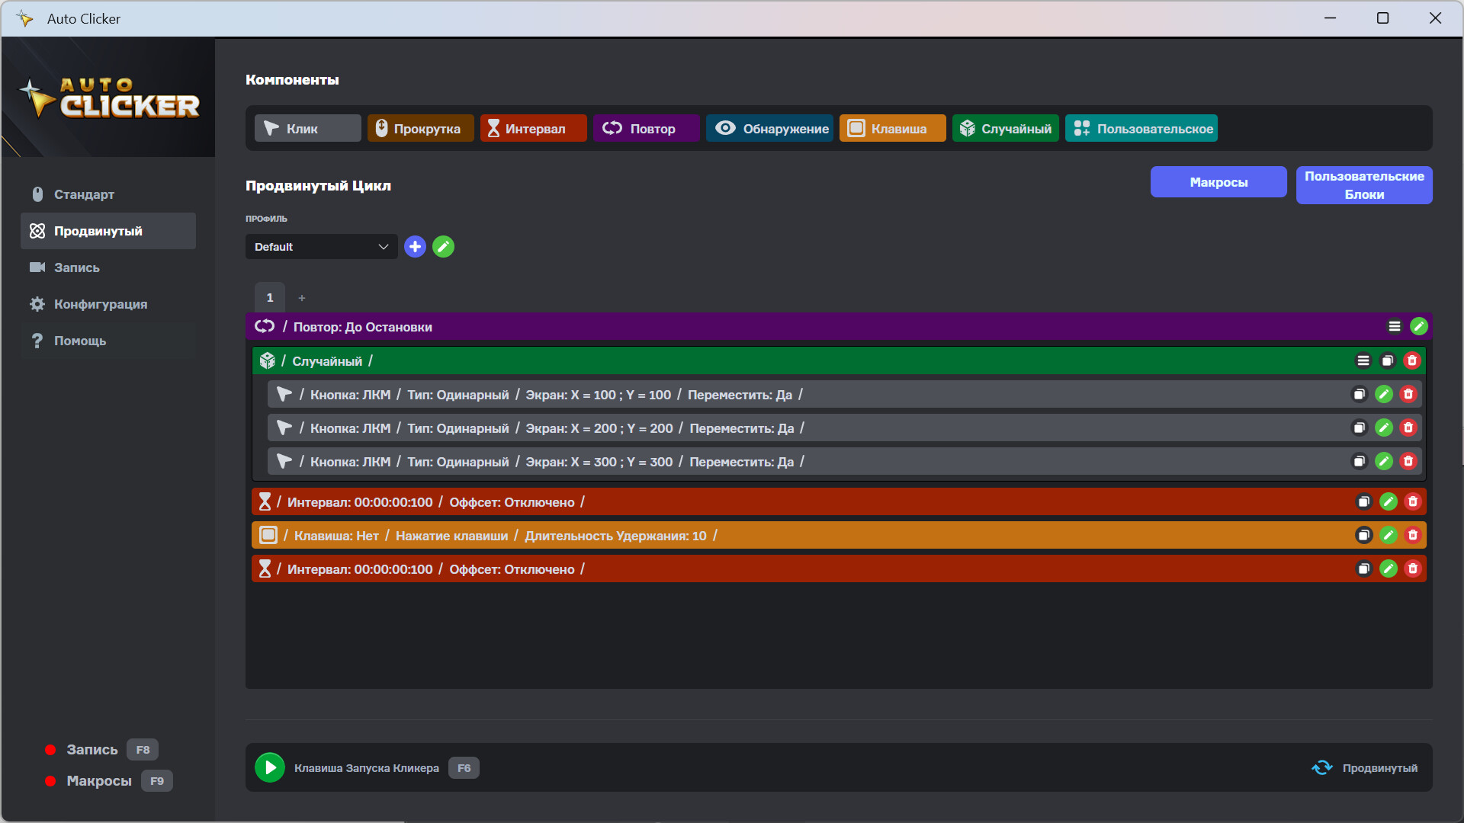
Task: Add a Повтор component
Action: tap(645, 128)
